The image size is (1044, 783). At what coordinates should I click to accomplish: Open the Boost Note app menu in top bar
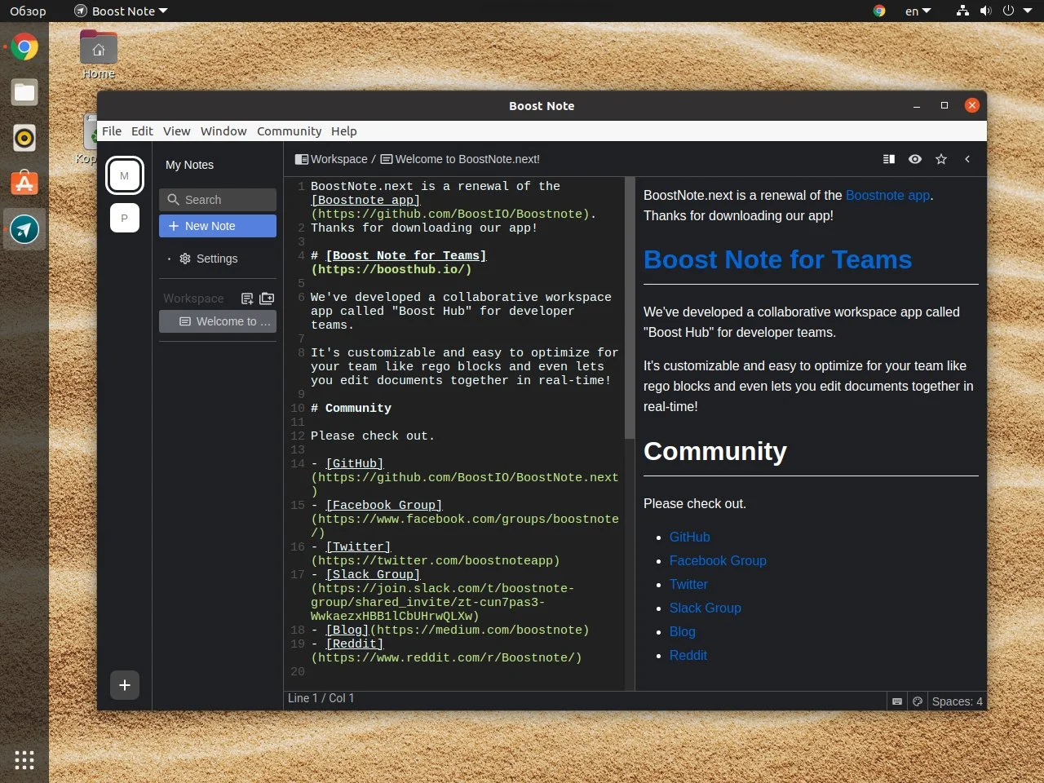122,11
